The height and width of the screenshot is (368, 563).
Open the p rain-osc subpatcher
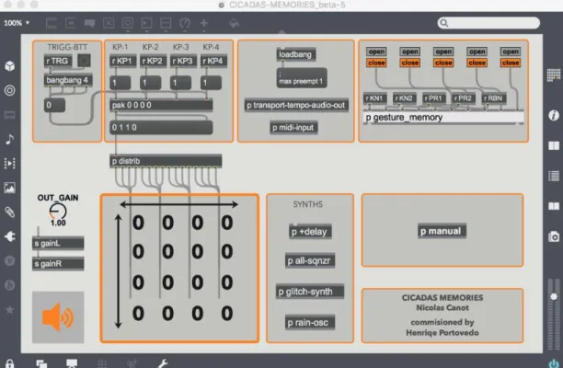pos(310,322)
